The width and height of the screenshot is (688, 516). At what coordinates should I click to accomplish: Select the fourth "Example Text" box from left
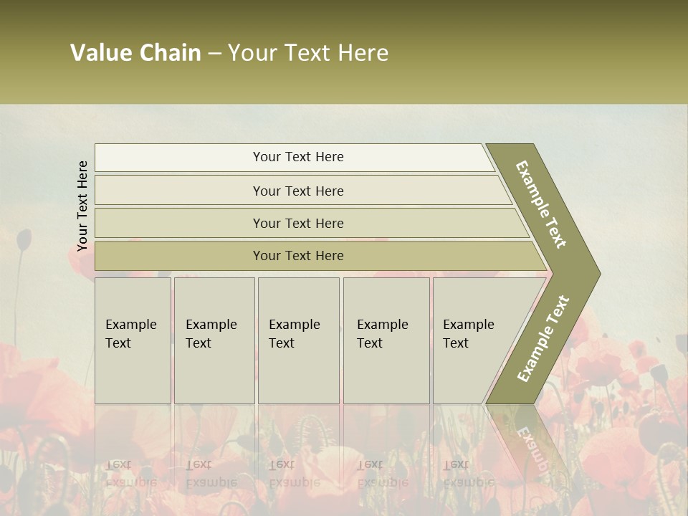click(x=386, y=340)
